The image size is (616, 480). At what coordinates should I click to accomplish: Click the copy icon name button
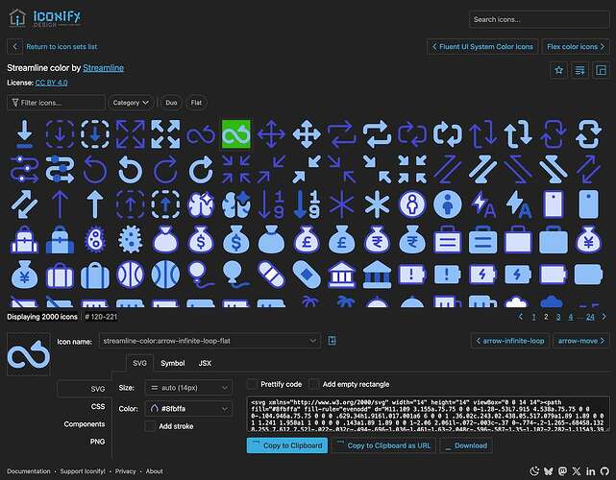click(x=332, y=341)
